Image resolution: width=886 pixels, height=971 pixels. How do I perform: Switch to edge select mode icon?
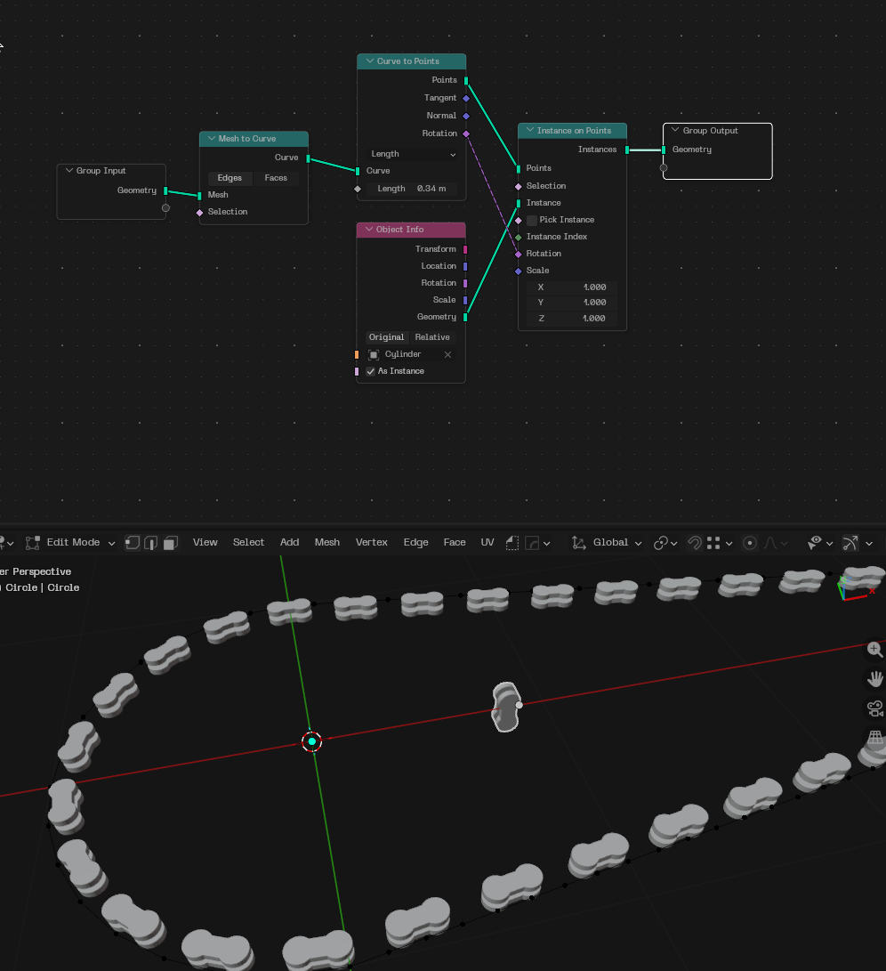tap(151, 542)
